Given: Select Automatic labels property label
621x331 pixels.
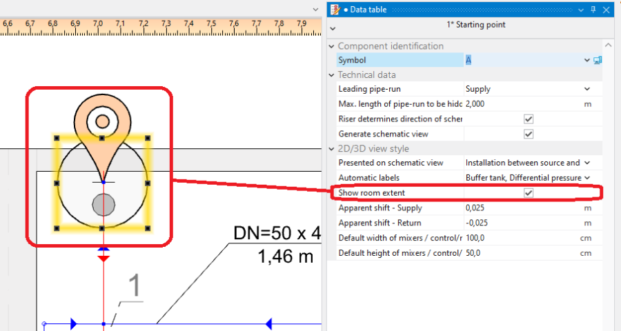Looking at the screenshot, I should (368, 178).
